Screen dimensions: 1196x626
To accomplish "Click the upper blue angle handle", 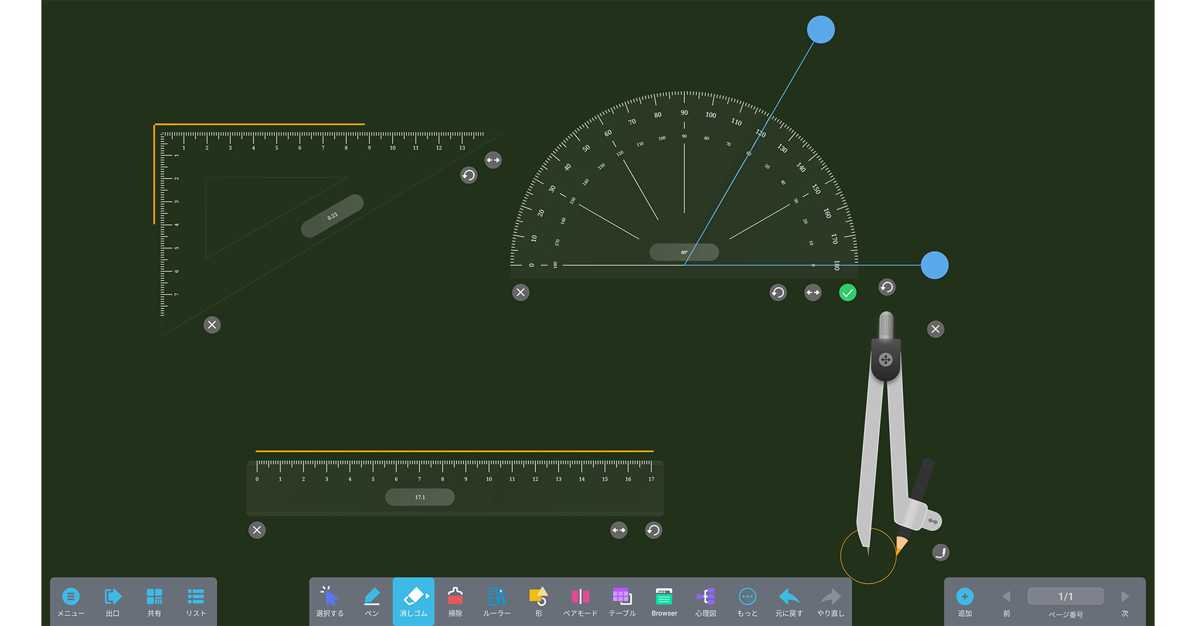I will click(x=821, y=29).
